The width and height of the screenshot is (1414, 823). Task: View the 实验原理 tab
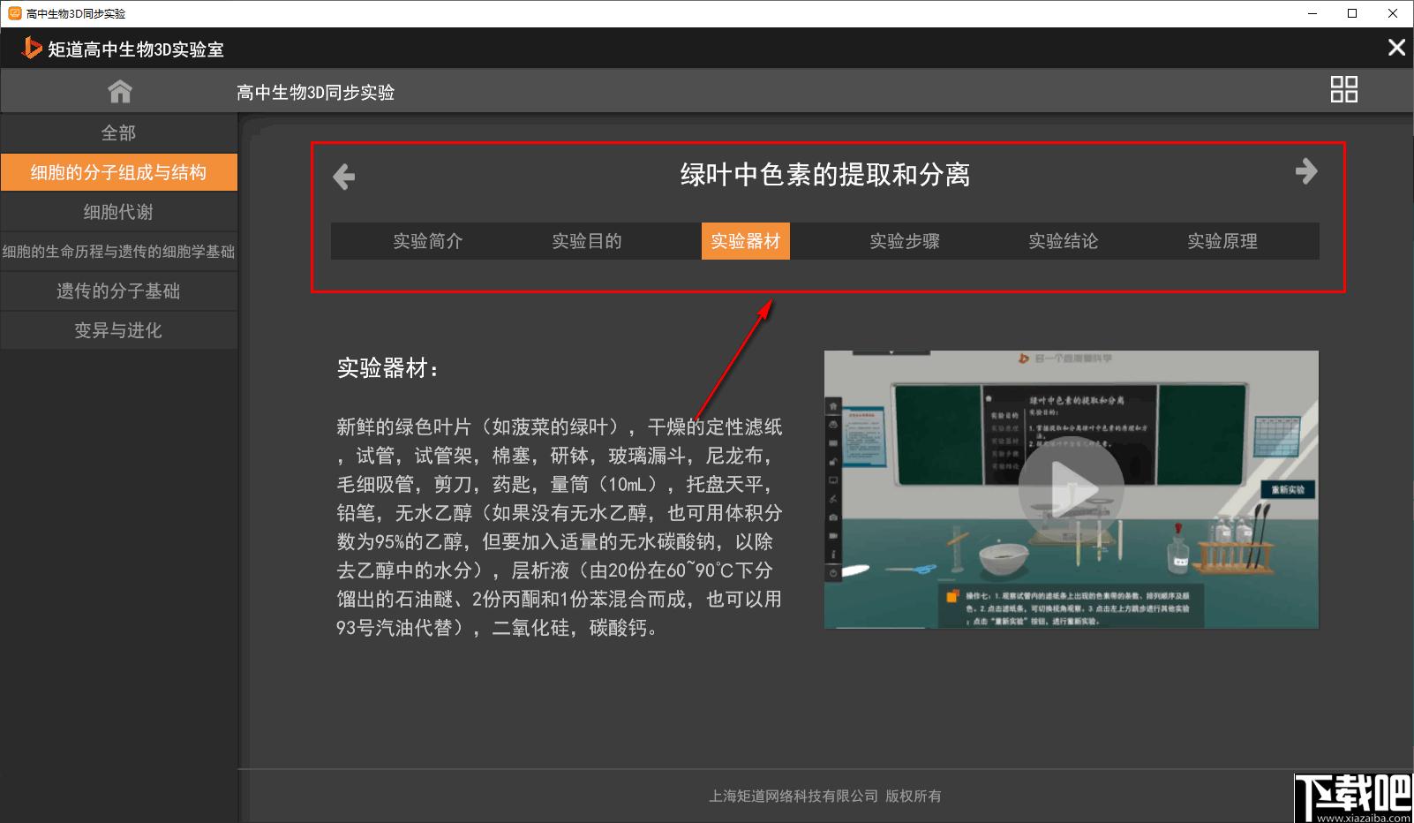pyautogui.click(x=1222, y=241)
